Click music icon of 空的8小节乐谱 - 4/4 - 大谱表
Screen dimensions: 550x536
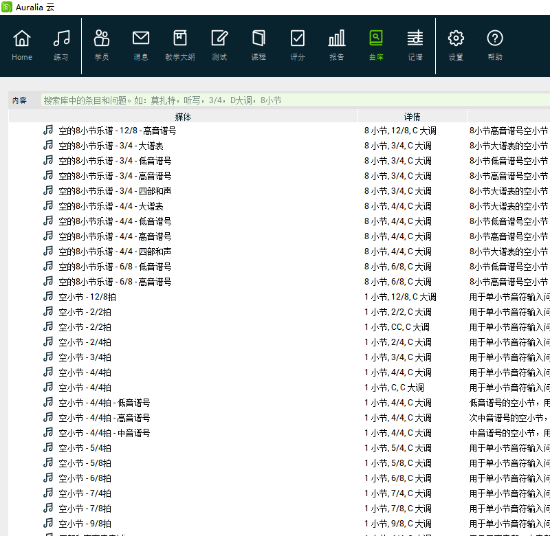click(x=48, y=205)
